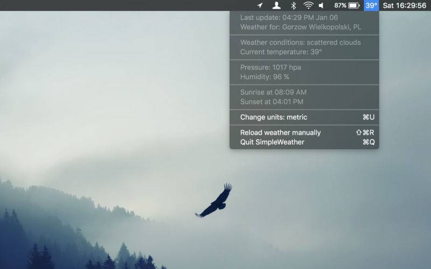The width and height of the screenshot is (431, 269).
Task: Open the user account menu bar icon
Action: (276, 5)
